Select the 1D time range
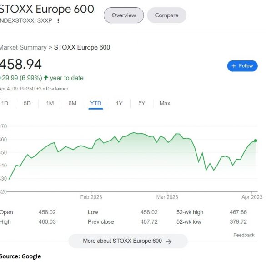This screenshot has width=266, height=266. [x=5, y=103]
